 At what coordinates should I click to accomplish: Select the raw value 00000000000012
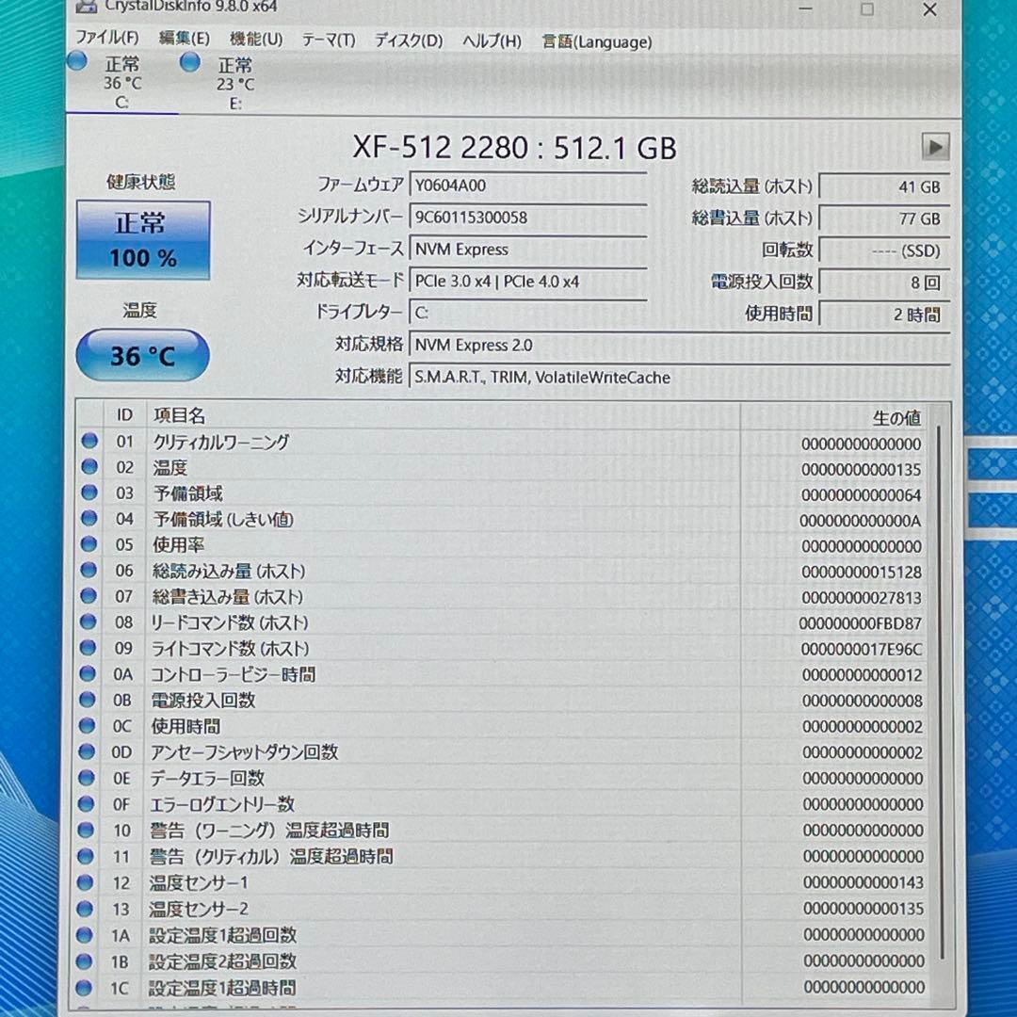pyautogui.click(x=862, y=674)
